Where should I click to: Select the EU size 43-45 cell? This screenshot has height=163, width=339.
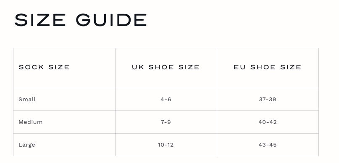pos(268,145)
